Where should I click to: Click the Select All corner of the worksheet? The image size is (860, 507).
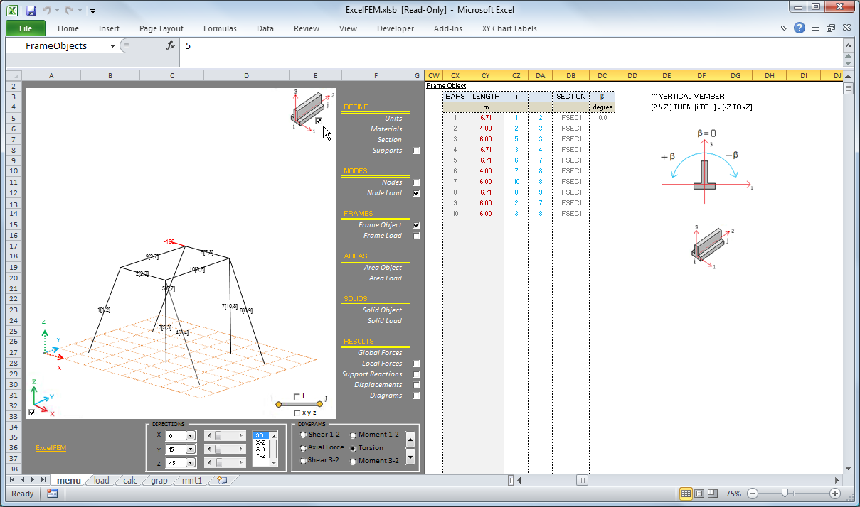[x=14, y=75]
